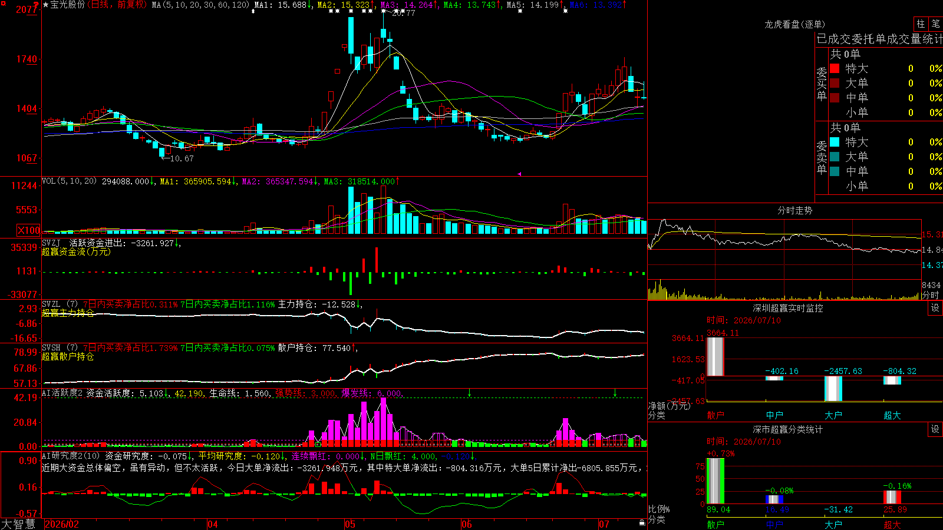The width and height of the screenshot is (943, 530).
Task: Open 设 settings for 深圳超赢实时监控 panel
Action: point(935,308)
